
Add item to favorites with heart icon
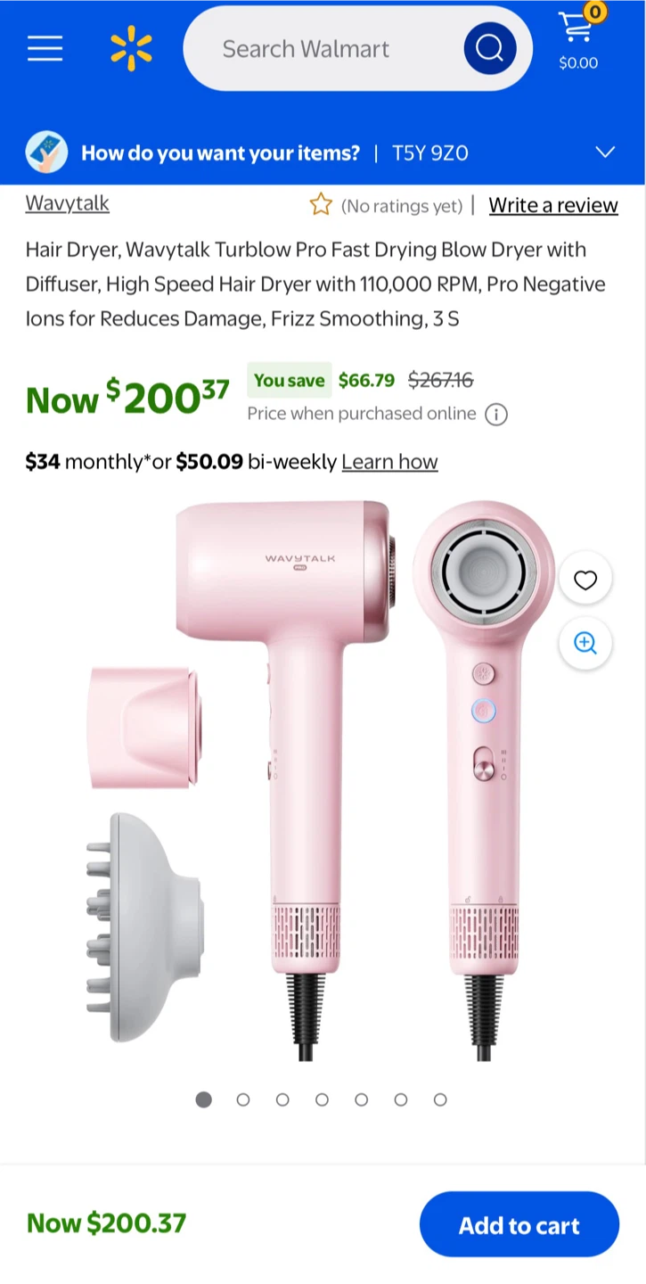coord(585,580)
